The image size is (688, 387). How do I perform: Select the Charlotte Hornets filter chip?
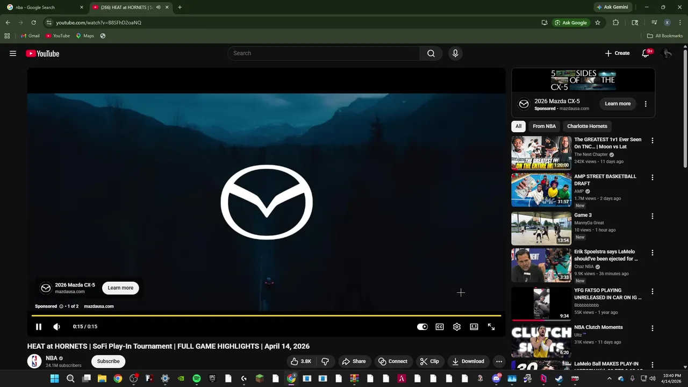pos(587,126)
